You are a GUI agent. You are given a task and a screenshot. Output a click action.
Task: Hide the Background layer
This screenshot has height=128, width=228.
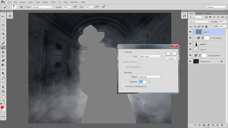pos(190,62)
